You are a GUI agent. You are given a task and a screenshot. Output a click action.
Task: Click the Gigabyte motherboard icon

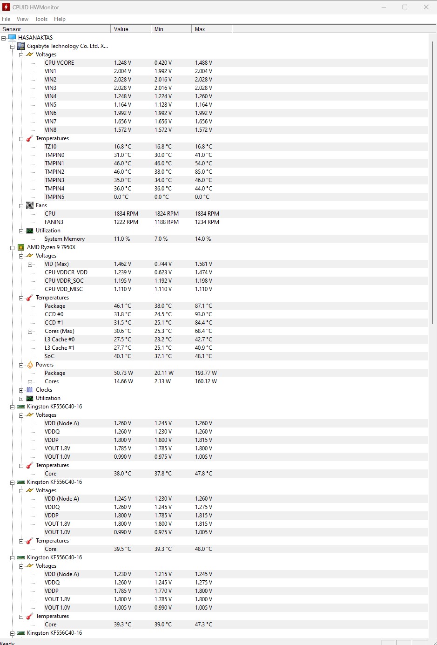point(21,46)
